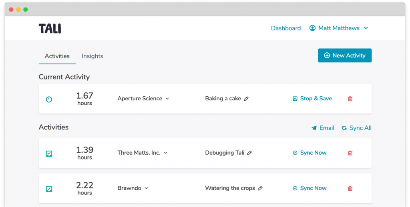Image resolution: width=410 pixels, height=207 pixels.
Task: Create a New Activity
Action: 345,55
